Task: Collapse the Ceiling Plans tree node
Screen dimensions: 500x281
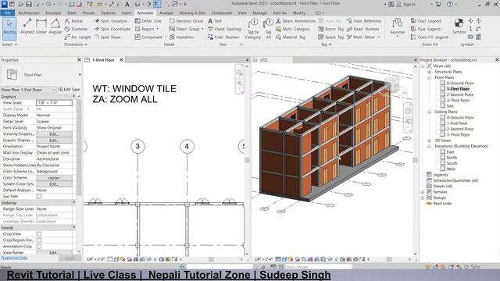Action: tap(429, 112)
